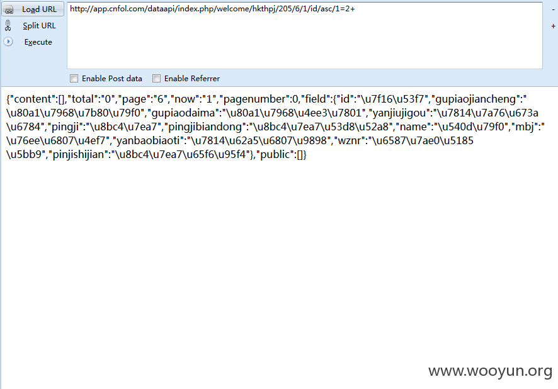558x389 pixels.
Task: Click the Load URL button label
Action: (39, 9)
